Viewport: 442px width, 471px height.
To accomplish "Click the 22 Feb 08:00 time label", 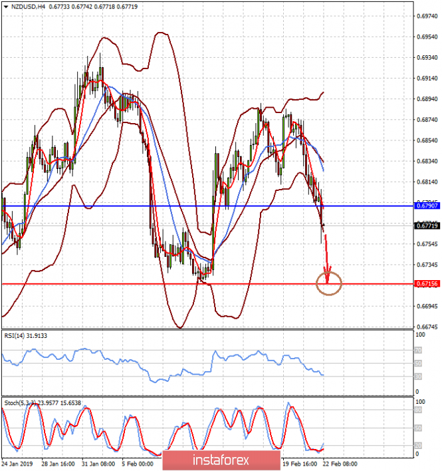I will 340,464.
